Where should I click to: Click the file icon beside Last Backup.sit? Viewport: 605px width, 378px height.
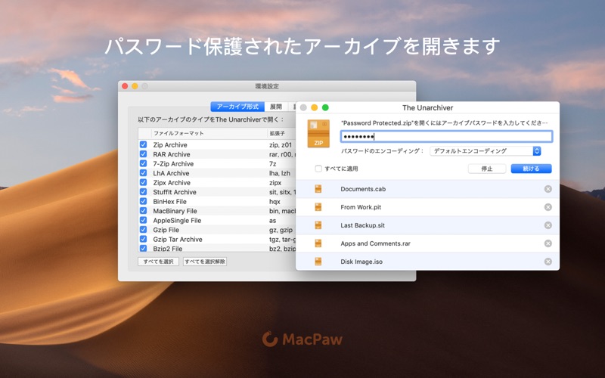click(x=318, y=225)
